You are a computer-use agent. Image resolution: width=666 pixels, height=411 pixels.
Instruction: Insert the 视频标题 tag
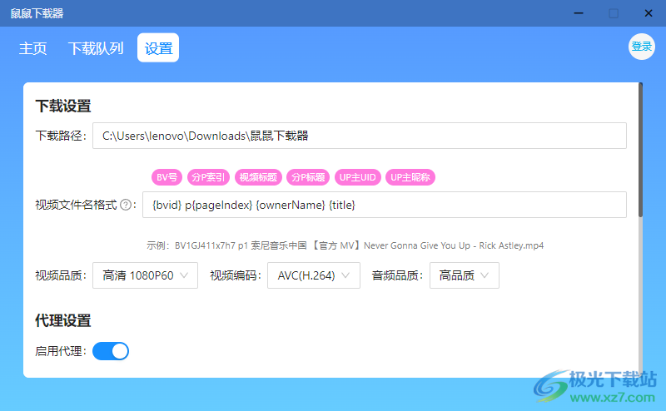click(x=258, y=177)
